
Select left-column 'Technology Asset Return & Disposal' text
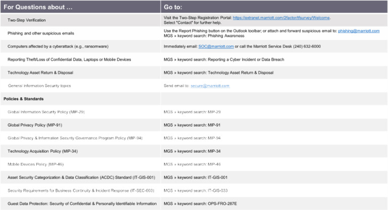point(40,73)
